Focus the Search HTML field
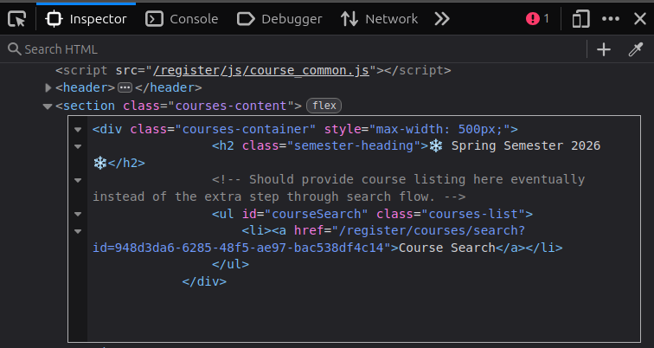The width and height of the screenshot is (654, 348). point(292,49)
